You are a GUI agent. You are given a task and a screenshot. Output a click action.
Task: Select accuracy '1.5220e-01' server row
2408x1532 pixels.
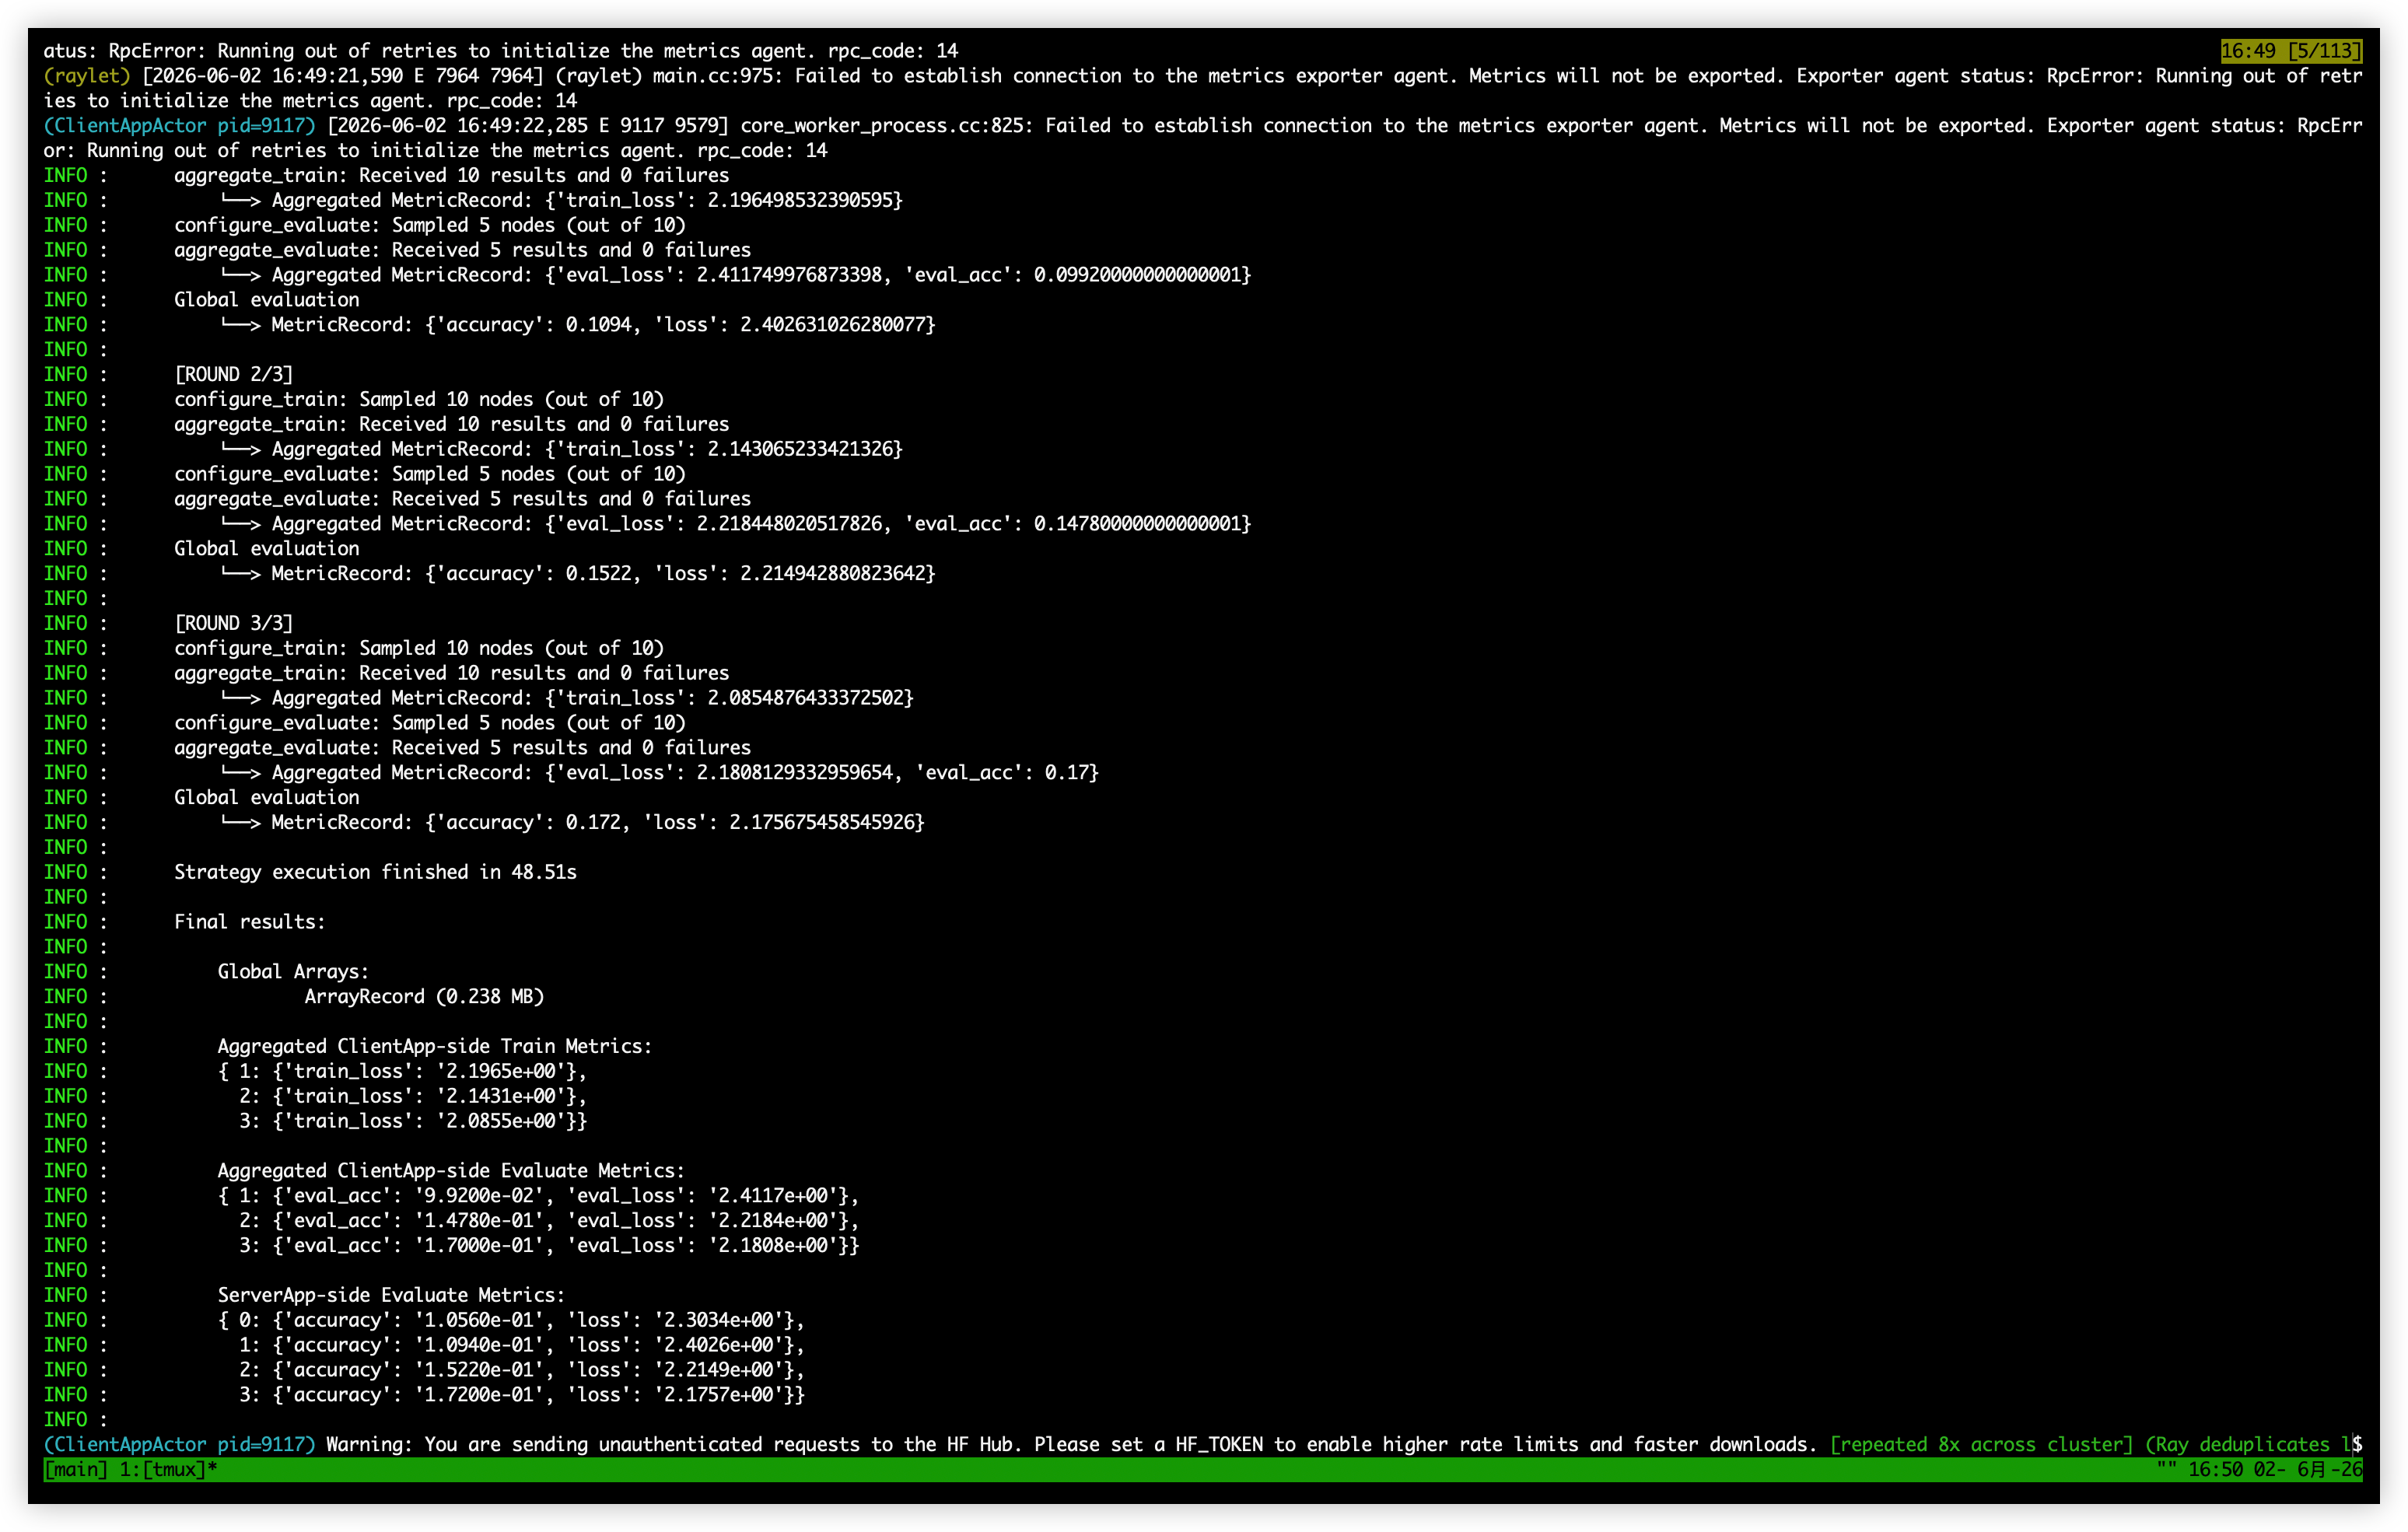[x=522, y=1370]
